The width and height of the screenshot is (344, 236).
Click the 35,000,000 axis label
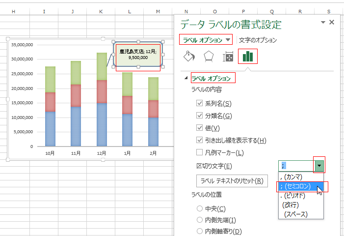[22, 45]
